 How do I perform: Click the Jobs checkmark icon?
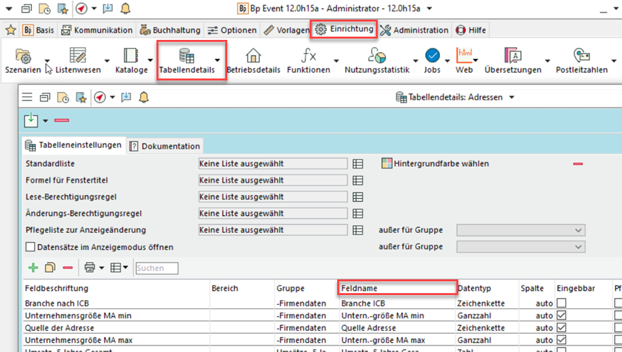432,56
